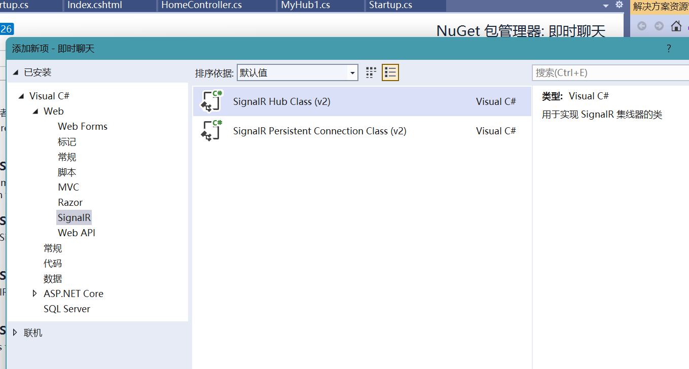This screenshot has height=369, width=689.
Task: Switch to MyHub1.cs tab
Action: click(306, 6)
